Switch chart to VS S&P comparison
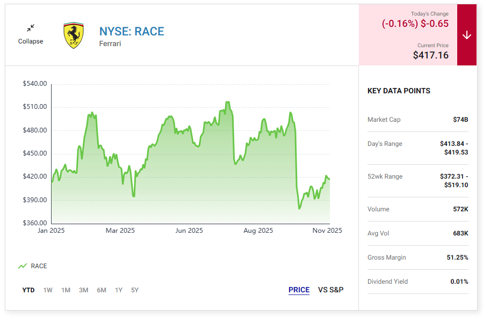This screenshot has height=317, width=483. point(330,290)
